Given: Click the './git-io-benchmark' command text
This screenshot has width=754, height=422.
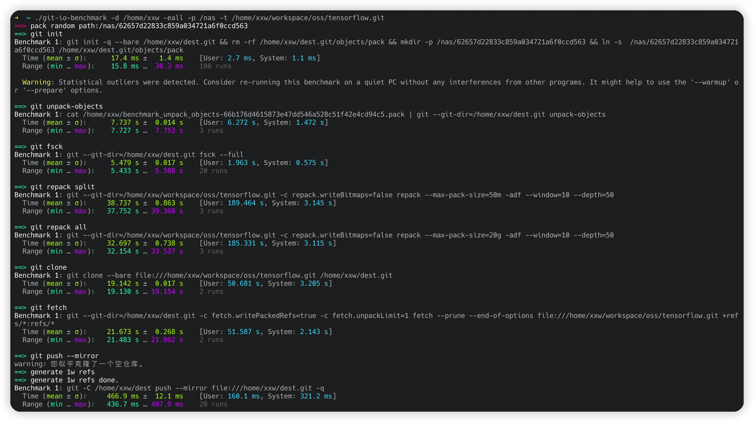Looking at the screenshot, I should (x=70, y=18).
